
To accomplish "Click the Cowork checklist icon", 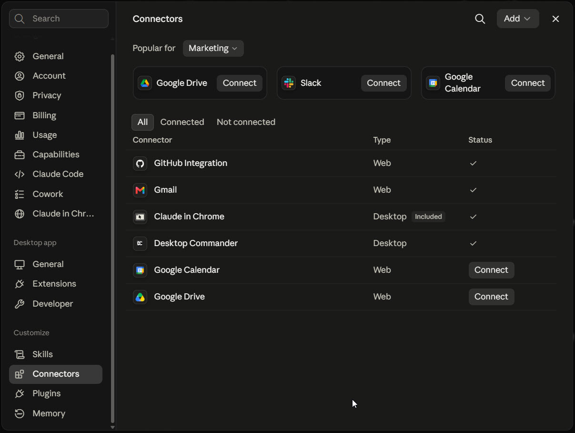I will click(20, 194).
